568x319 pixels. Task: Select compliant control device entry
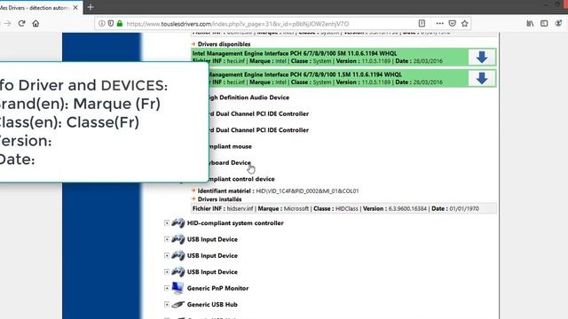tap(241, 179)
